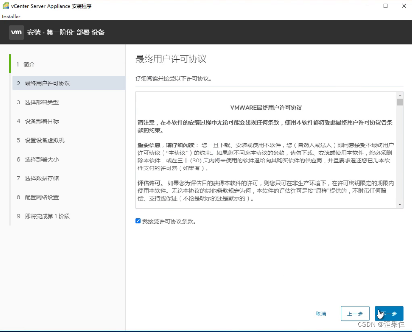Select step 8 配置网络设置

38,197
